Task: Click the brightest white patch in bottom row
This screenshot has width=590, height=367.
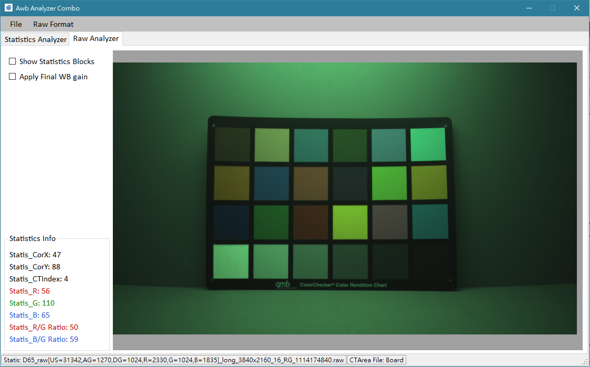Action: click(x=231, y=261)
